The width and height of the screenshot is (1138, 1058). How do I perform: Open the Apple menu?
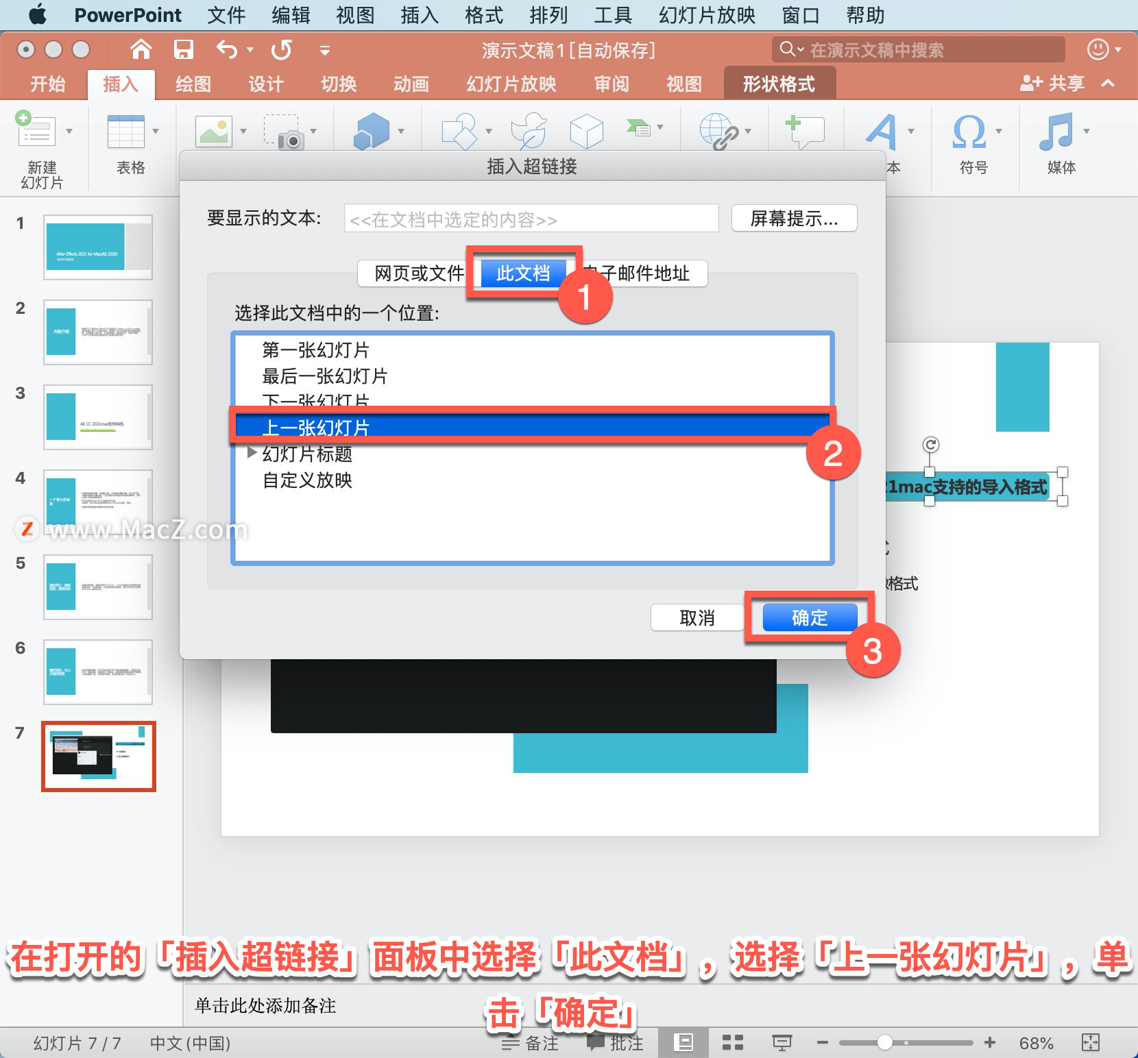coord(38,14)
